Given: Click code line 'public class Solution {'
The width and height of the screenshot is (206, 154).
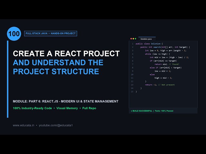Looking at the screenshot, I should 149,44.
